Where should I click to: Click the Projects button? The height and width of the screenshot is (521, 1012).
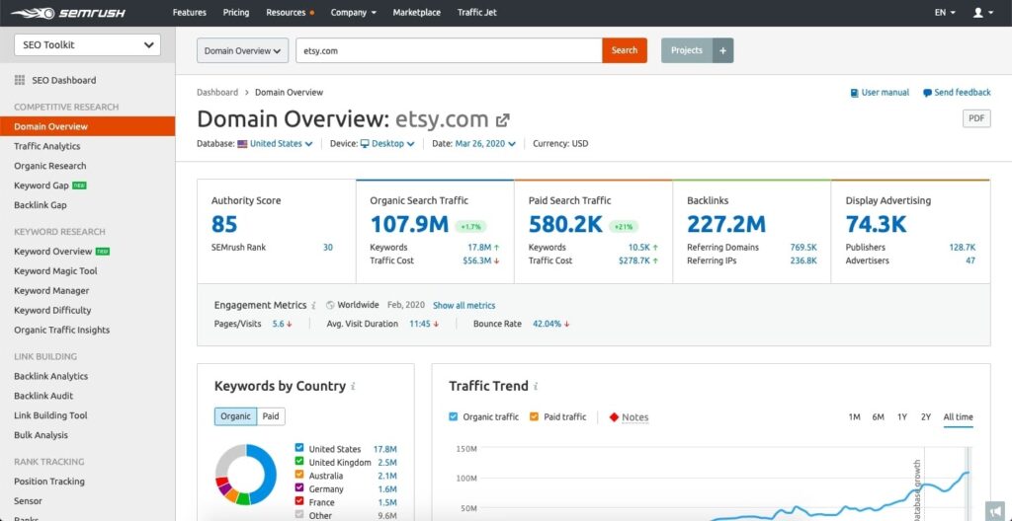pos(687,50)
